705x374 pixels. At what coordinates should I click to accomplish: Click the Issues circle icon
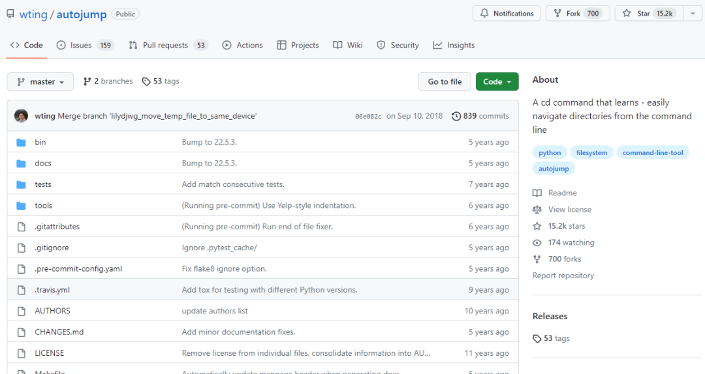click(61, 46)
